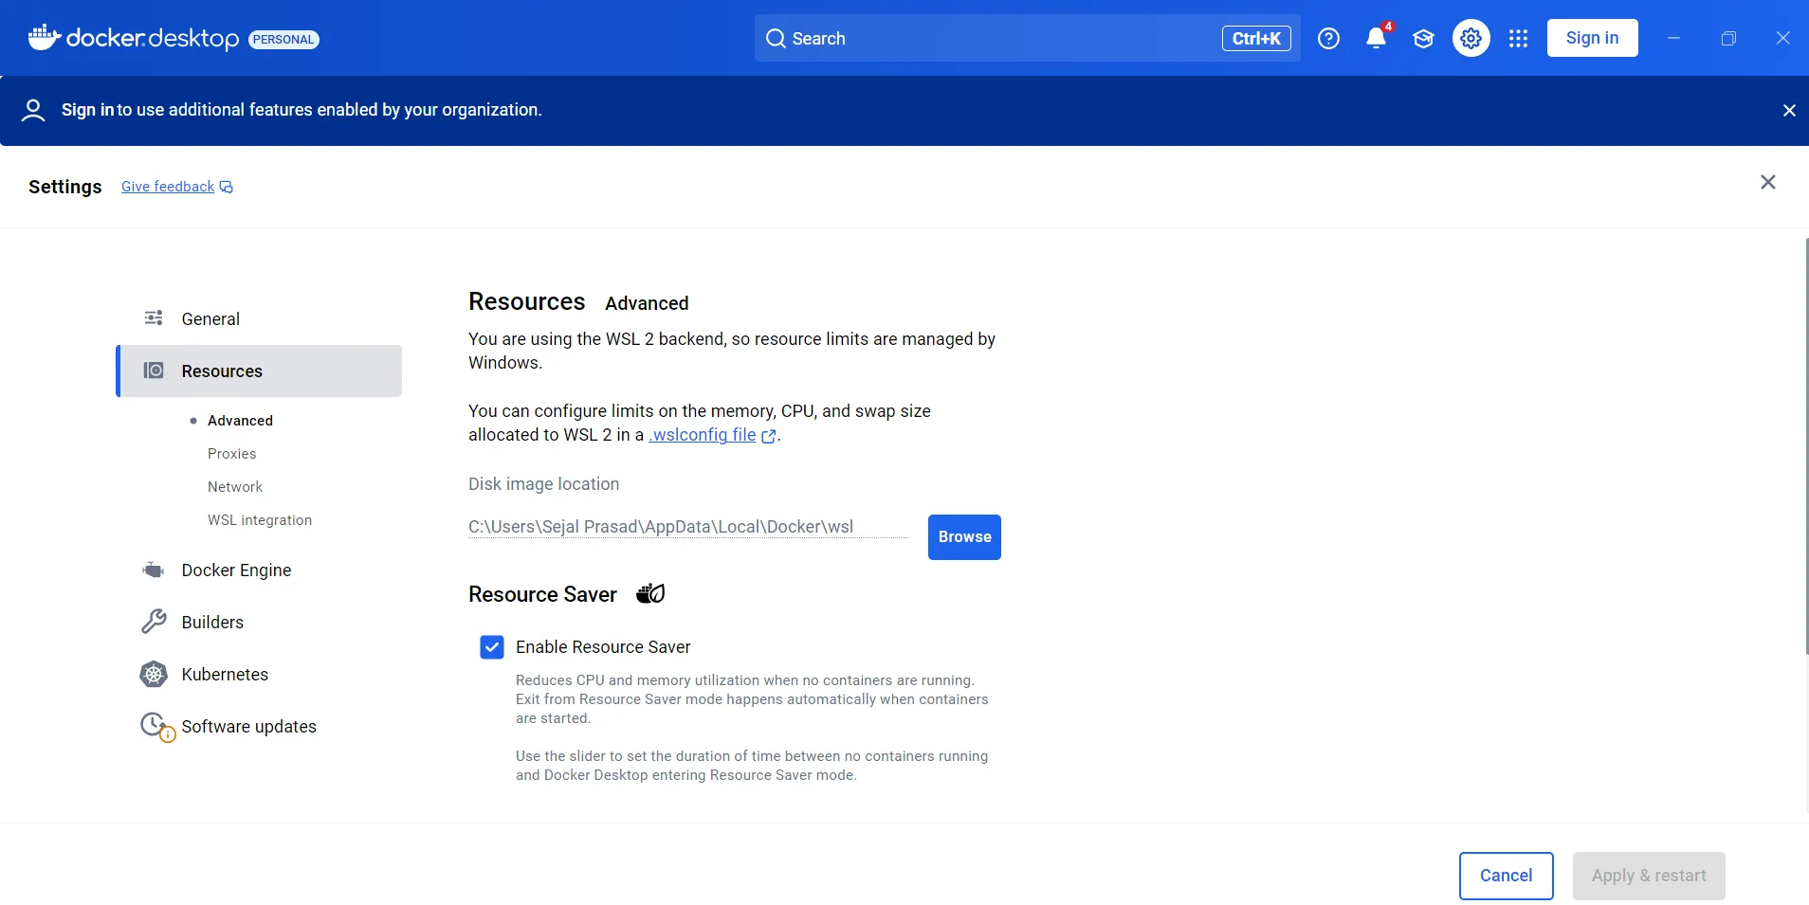Click Browse to choose disk location

(x=964, y=537)
